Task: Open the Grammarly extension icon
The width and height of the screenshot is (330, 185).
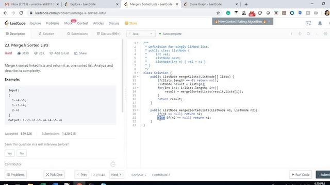Action: [x=228, y=13]
